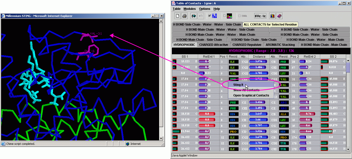
Task: Open the bar chart histogram icon
Action: (x=272, y=16)
